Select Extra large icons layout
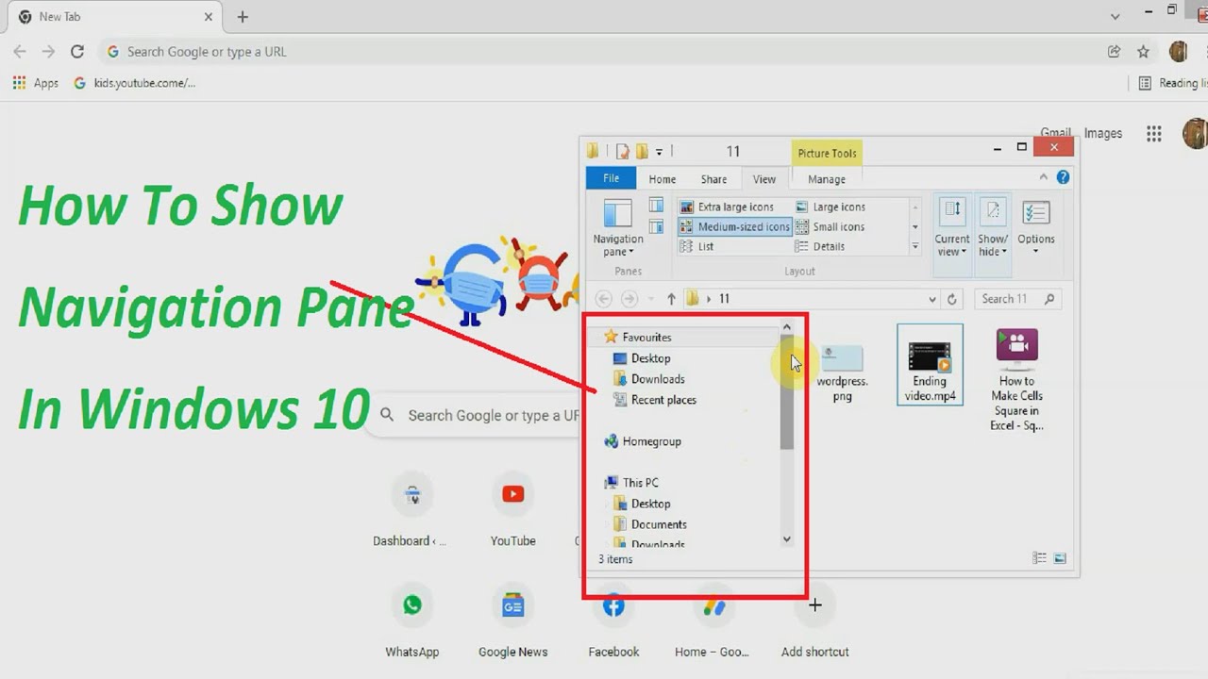 727,207
